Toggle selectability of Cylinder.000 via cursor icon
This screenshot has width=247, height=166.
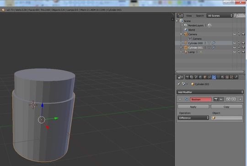tap(239, 43)
